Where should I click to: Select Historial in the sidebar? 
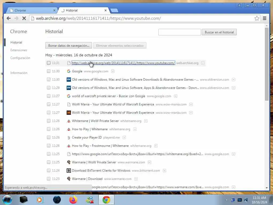pyautogui.click(x=16, y=42)
